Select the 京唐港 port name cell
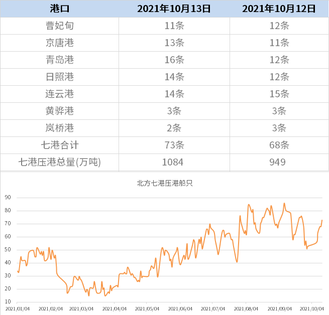The image size is (329, 315). pos(60,43)
